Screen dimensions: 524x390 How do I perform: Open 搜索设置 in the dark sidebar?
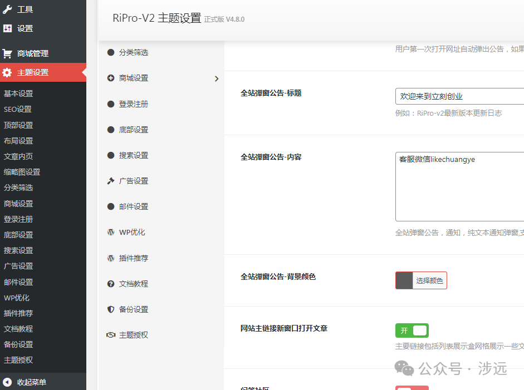click(x=18, y=250)
